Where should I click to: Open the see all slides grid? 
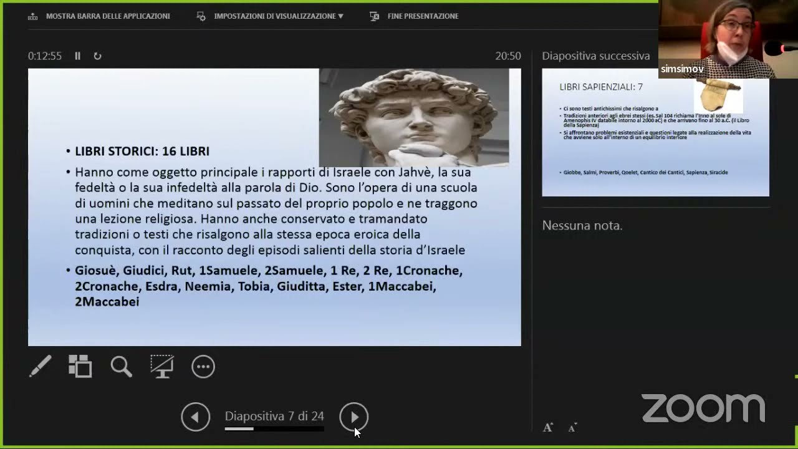(80, 367)
